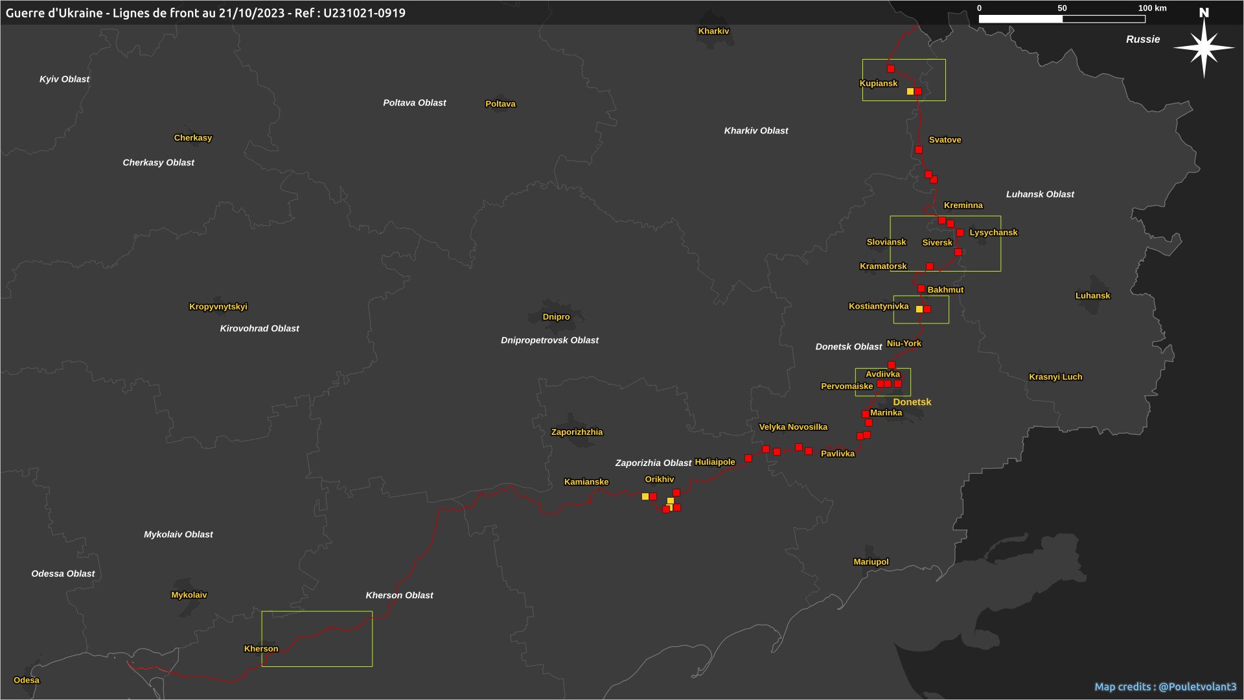The image size is (1244, 700).
Task: Click the Avdiivka town label
Action: [882, 375]
